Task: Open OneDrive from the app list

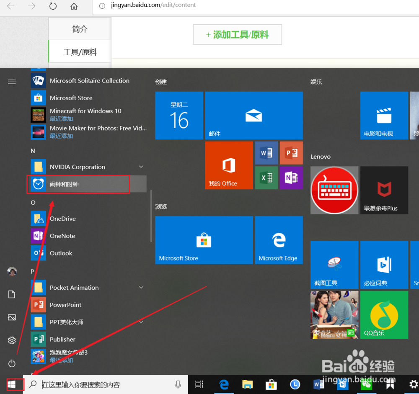Action: (88, 219)
